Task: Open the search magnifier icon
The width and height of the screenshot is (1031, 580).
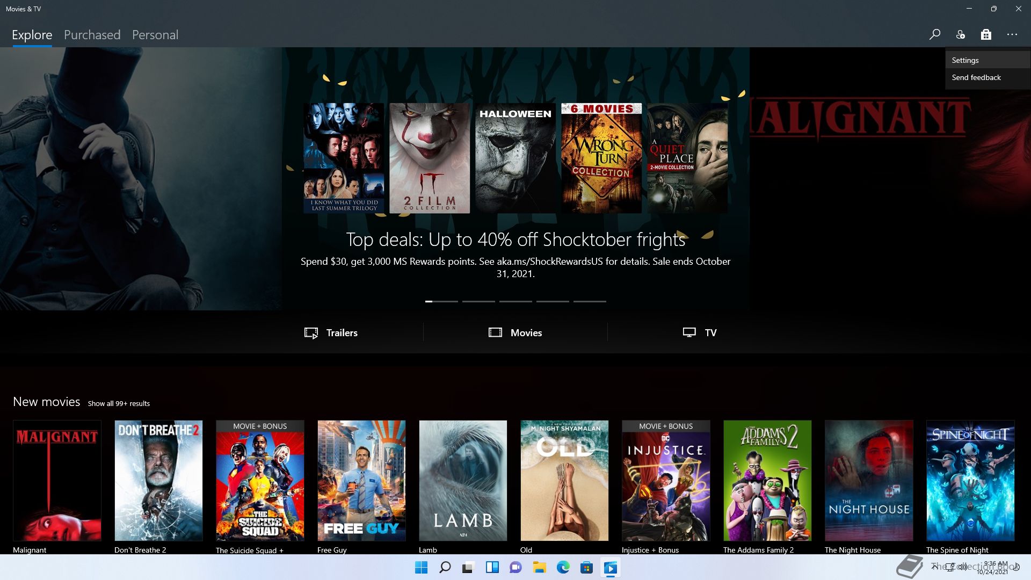Action: point(935,34)
